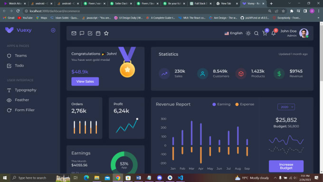Open the 2020 year dropdown
Viewport: 323px width, 182px height.
(x=286, y=107)
